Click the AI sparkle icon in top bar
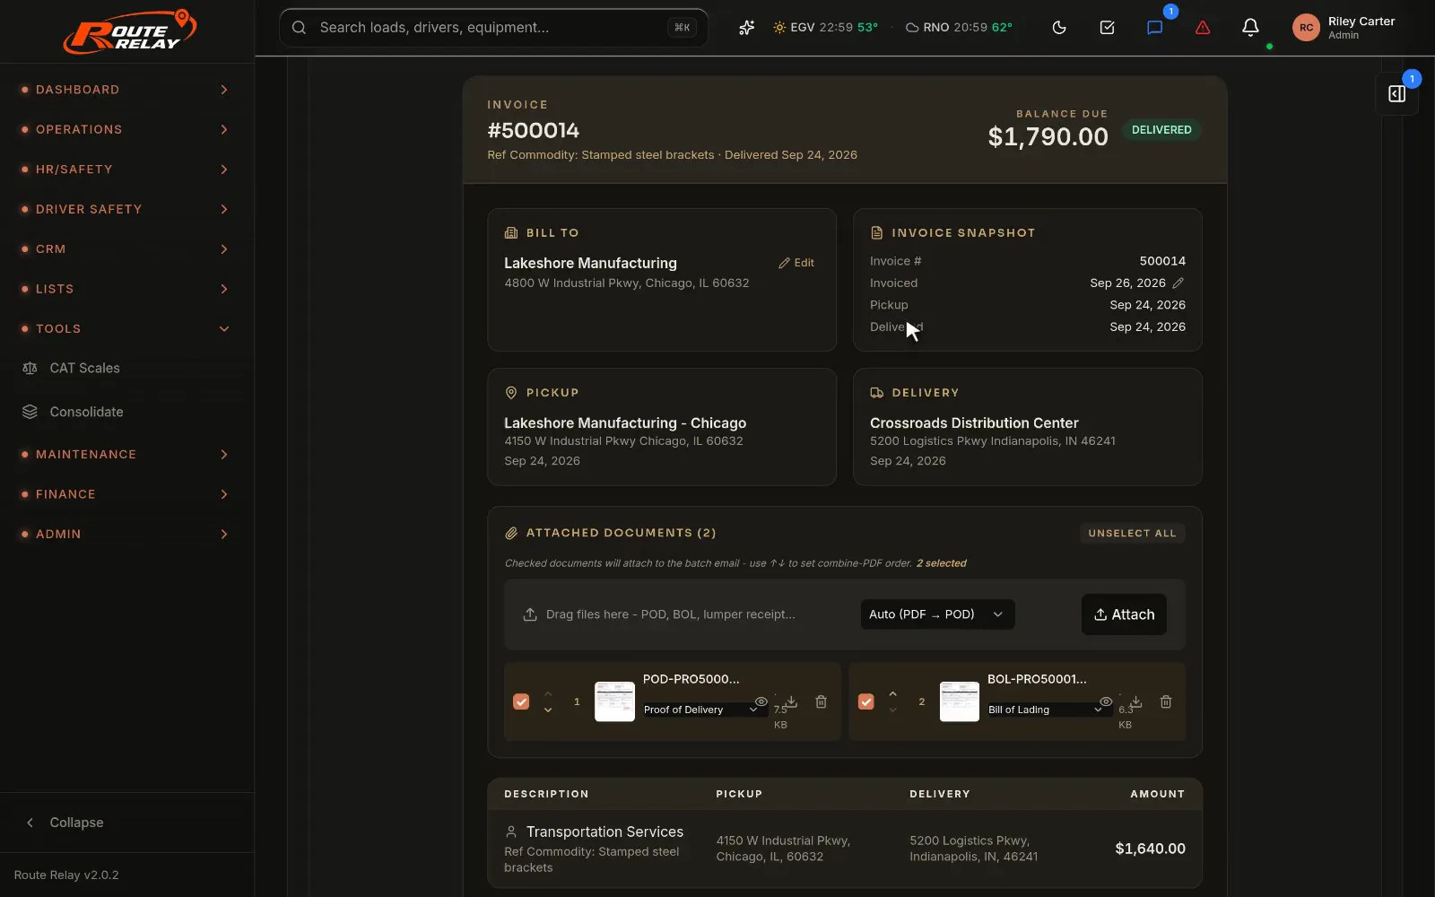The height and width of the screenshot is (897, 1435). pyautogui.click(x=746, y=28)
